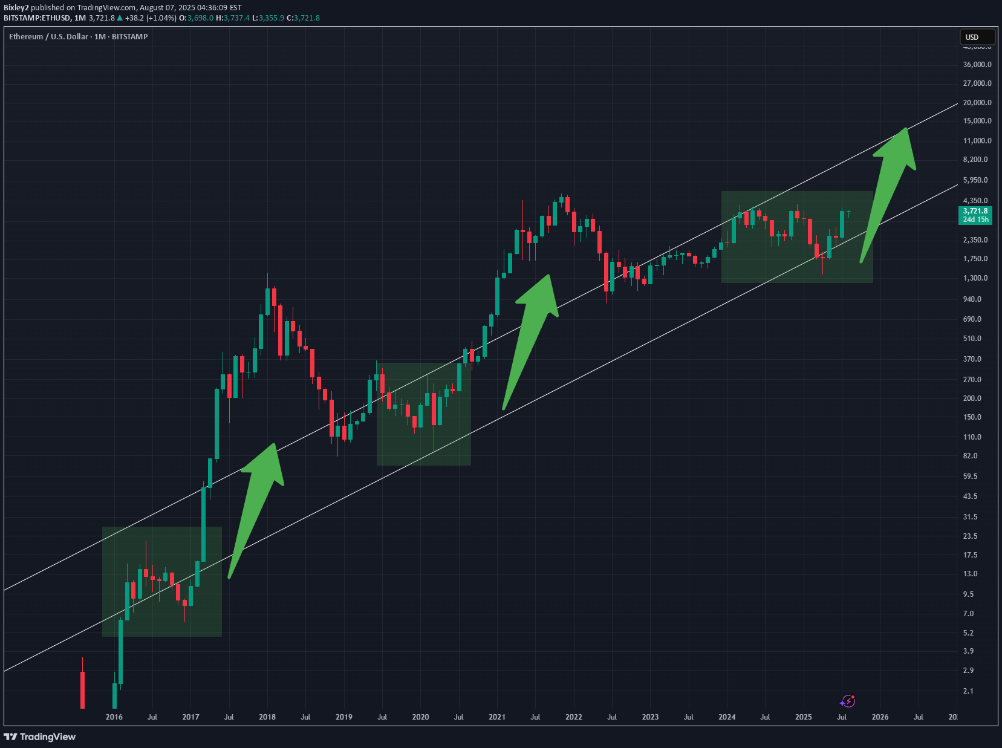Screen dimensions: 1002x748
Task: Click the 13.0 price axis label
Action: [x=971, y=574]
